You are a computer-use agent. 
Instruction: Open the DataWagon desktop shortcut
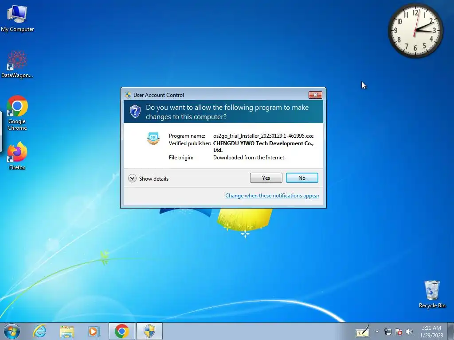point(17,64)
